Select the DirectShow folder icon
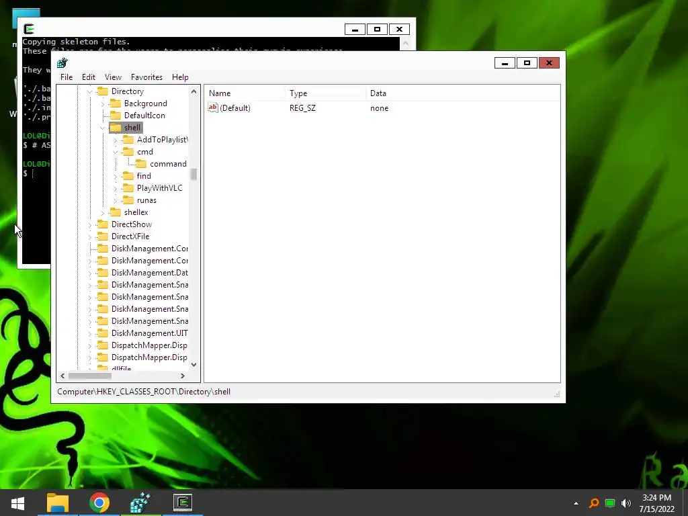This screenshot has height=516, width=688. pyautogui.click(x=102, y=224)
